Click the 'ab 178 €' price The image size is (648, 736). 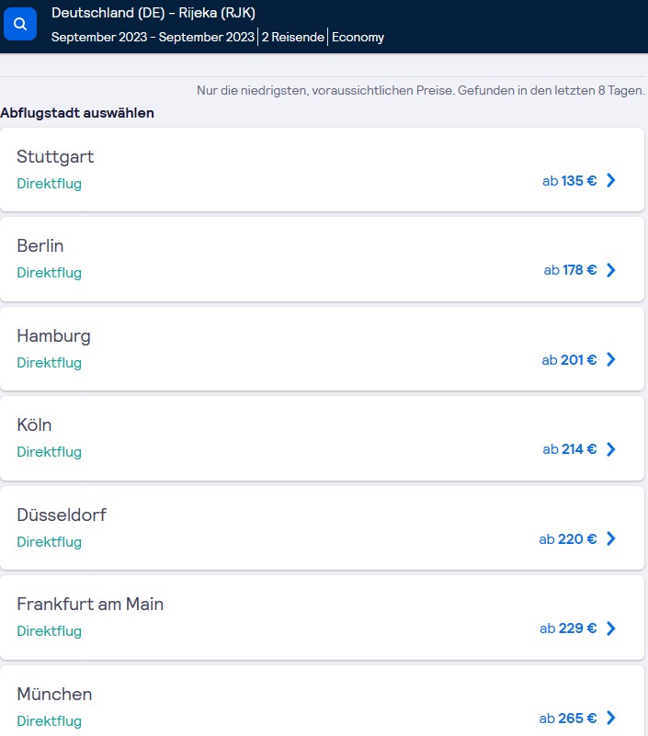[569, 270]
